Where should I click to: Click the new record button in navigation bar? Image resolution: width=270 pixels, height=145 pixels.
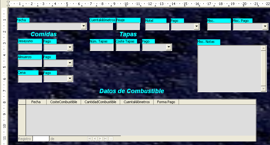111,138
